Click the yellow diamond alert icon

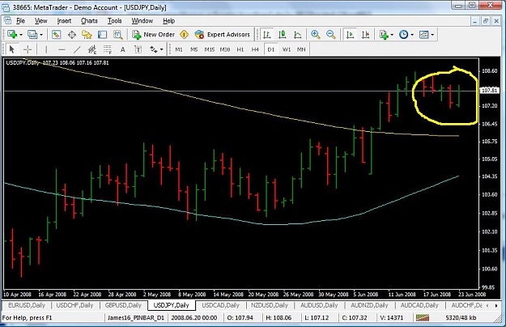click(x=184, y=35)
